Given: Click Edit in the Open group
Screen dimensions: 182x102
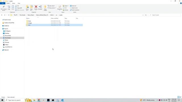Looking at the screenshot, I should pyautogui.click(x=65, y=8).
